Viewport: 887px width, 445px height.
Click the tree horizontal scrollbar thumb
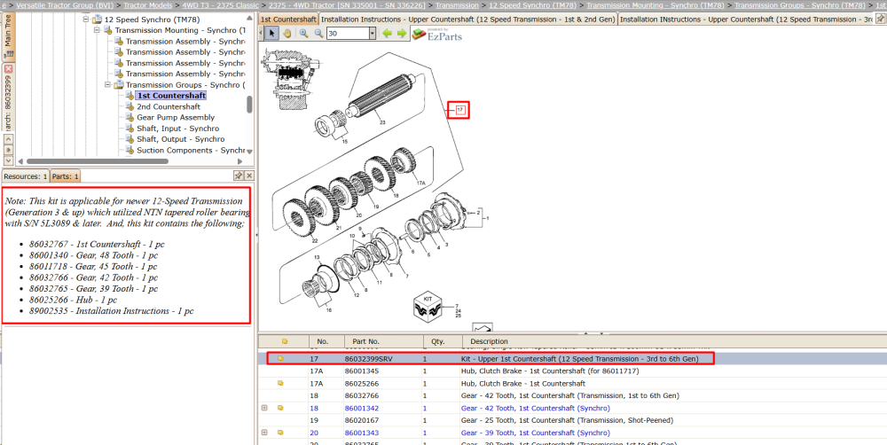[x=98, y=161]
